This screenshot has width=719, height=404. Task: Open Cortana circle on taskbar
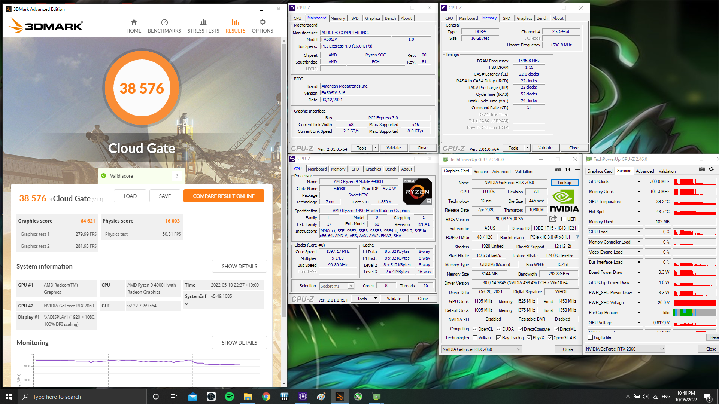pos(156,397)
